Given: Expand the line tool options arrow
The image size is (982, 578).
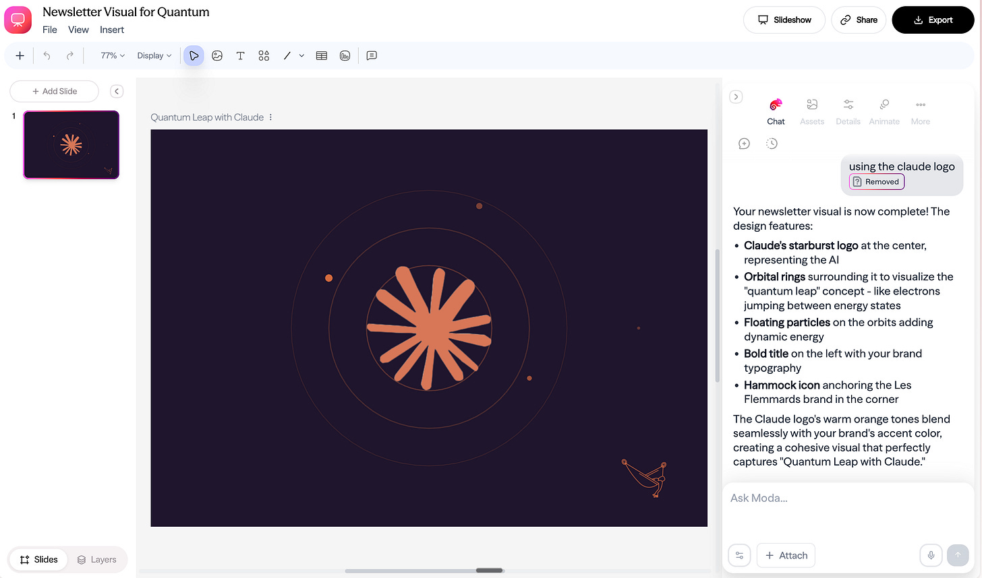Looking at the screenshot, I should point(301,56).
